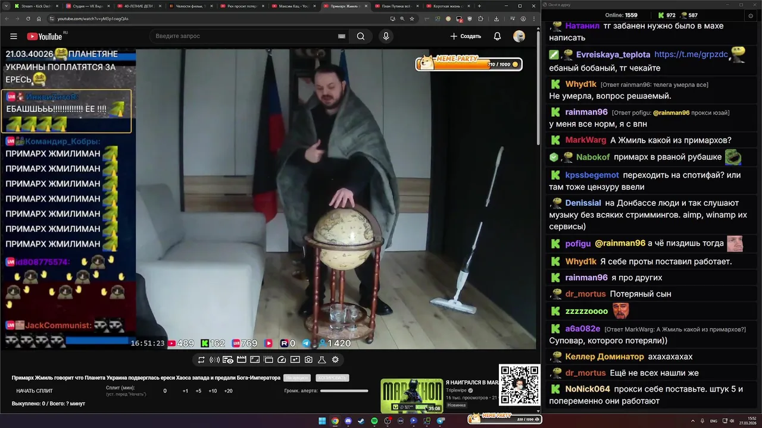Viewport: 762px width, 428px height.
Task: Click the flask icon below the video
Action: (x=322, y=360)
